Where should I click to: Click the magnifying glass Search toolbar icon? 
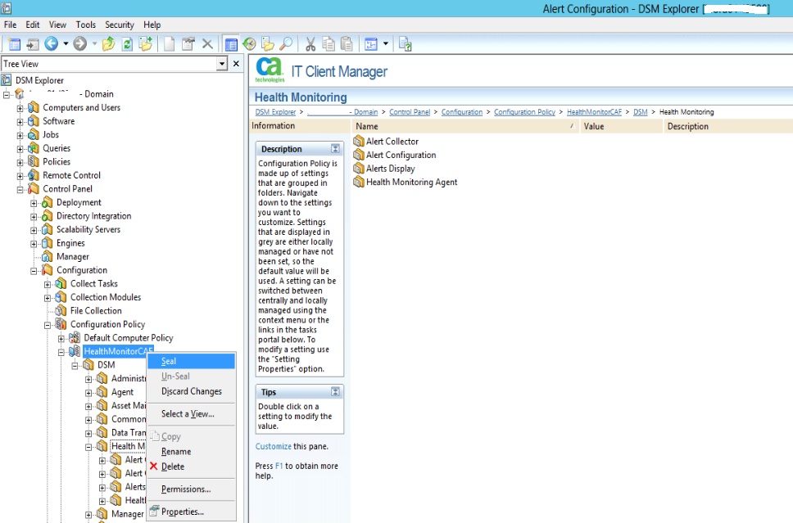[286, 44]
